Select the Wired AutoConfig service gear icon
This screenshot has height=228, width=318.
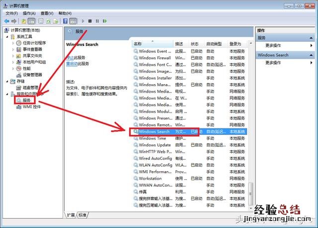[136, 158]
